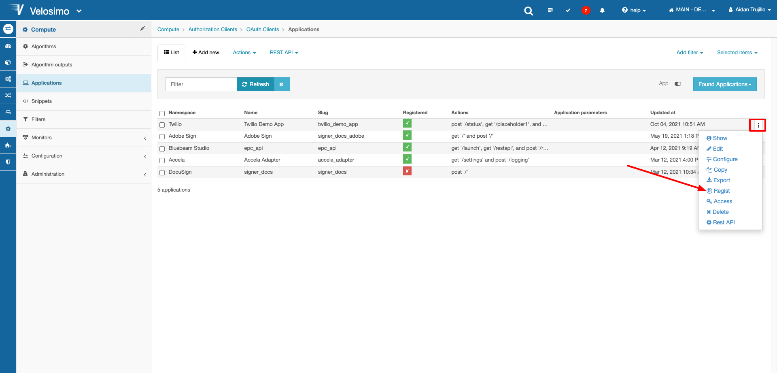Screen dimensions: 777x373
Task: Open Algorithms in the sidebar
Action: 84,47
